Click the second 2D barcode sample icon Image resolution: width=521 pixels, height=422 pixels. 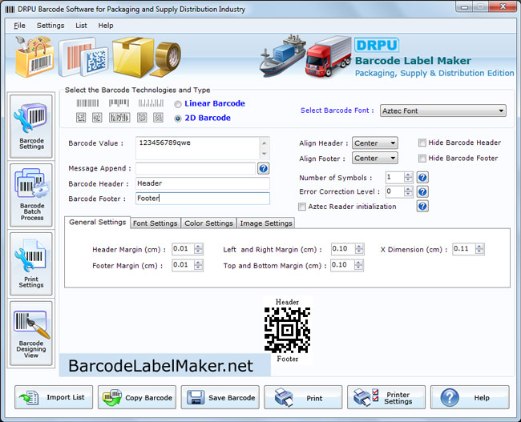(97, 117)
